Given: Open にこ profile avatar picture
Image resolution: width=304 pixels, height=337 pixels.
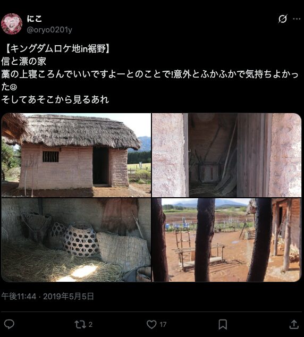Looking at the screenshot, I should (x=12, y=23).
